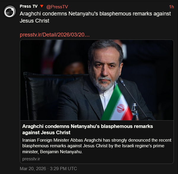This screenshot has height=174, width=178.
Task: Click 'Jesus Christ' in the post text
Action: coord(34,21)
